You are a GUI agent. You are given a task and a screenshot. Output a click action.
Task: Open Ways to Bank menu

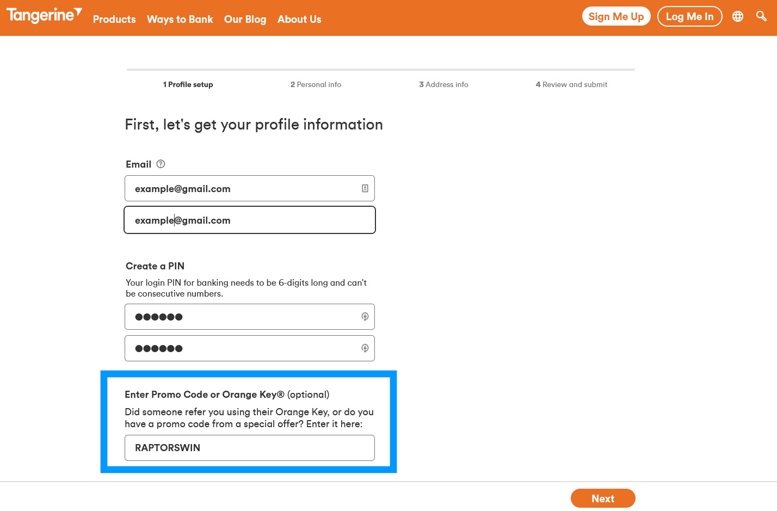pos(180,19)
